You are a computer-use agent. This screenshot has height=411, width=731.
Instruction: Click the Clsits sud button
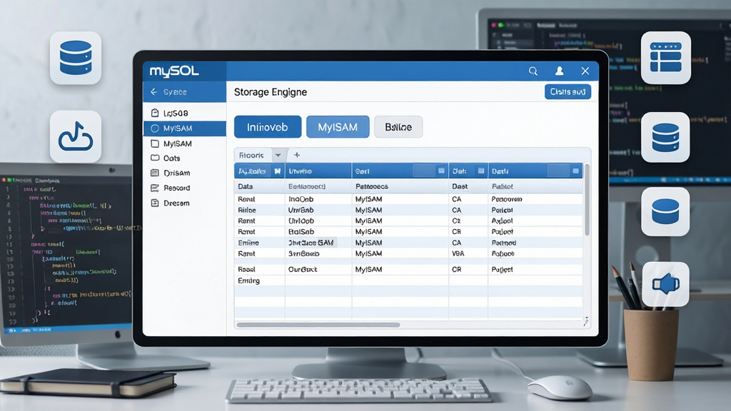coord(568,92)
